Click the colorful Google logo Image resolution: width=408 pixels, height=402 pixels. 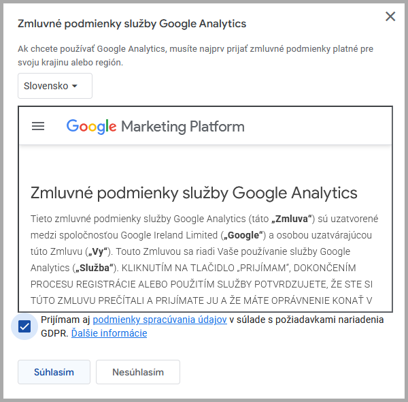(x=92, y=126)
